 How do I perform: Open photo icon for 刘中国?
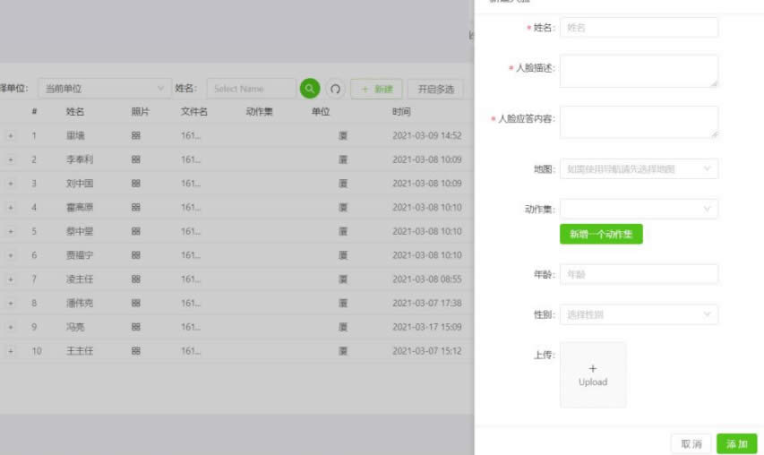135,184
